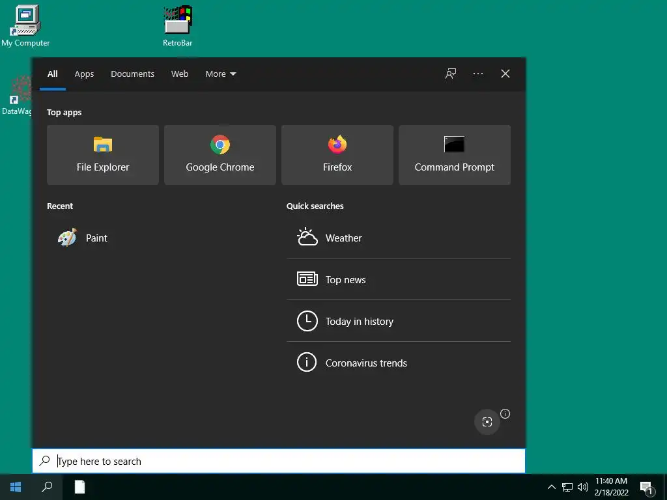
Task: Click the info icon near screenshot search
Action: (x=505, y=413)
